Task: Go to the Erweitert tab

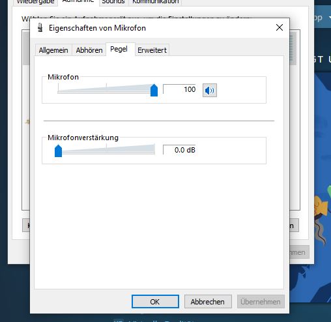Action: (152, 50)
